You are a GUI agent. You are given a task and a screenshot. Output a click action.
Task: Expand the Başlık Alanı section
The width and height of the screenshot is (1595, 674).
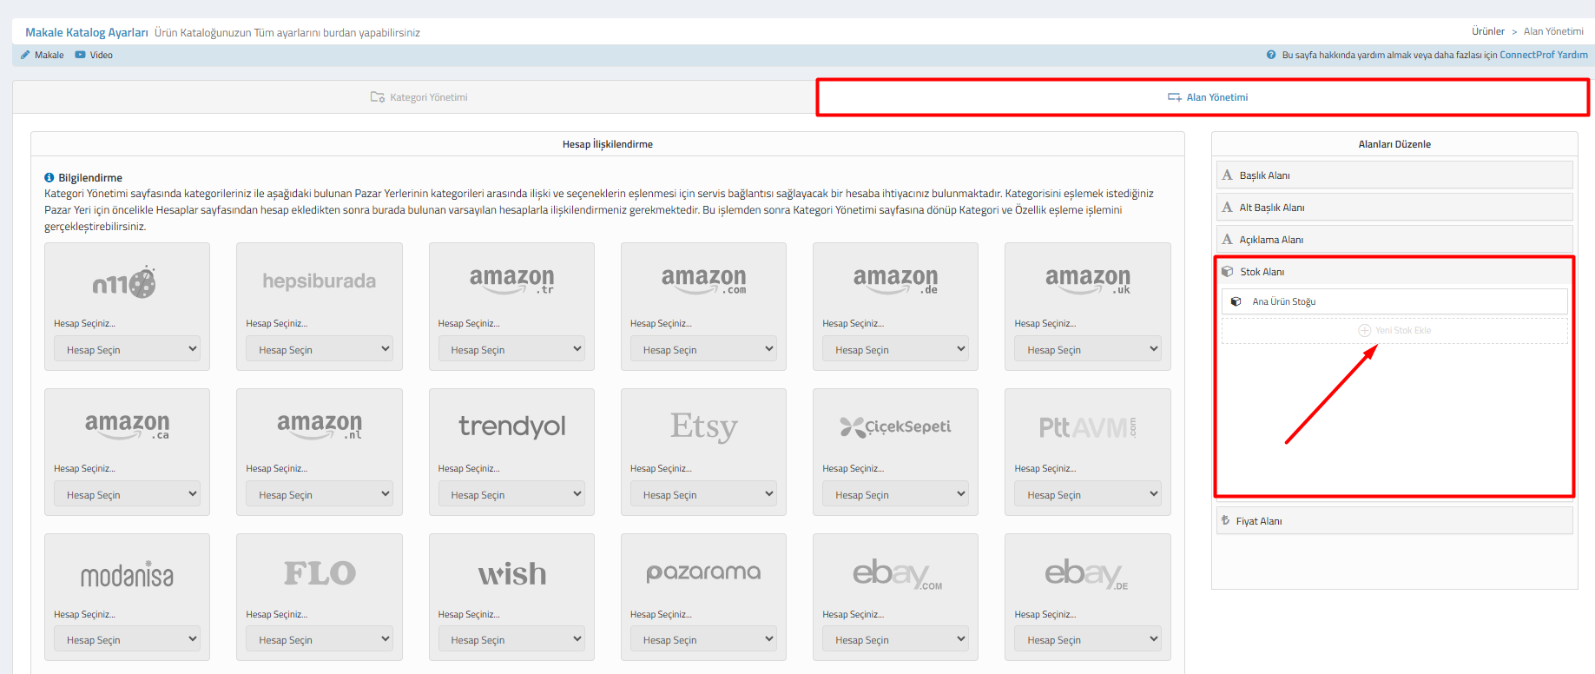tap(1394, 175)
